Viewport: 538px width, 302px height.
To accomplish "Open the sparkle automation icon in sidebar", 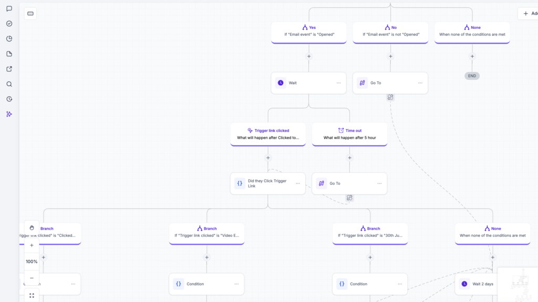I will 9,114.
